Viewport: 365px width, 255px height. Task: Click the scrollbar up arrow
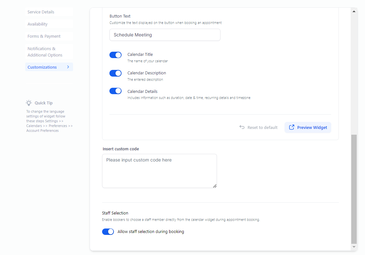pyautogui.click(x=354, y=11)
